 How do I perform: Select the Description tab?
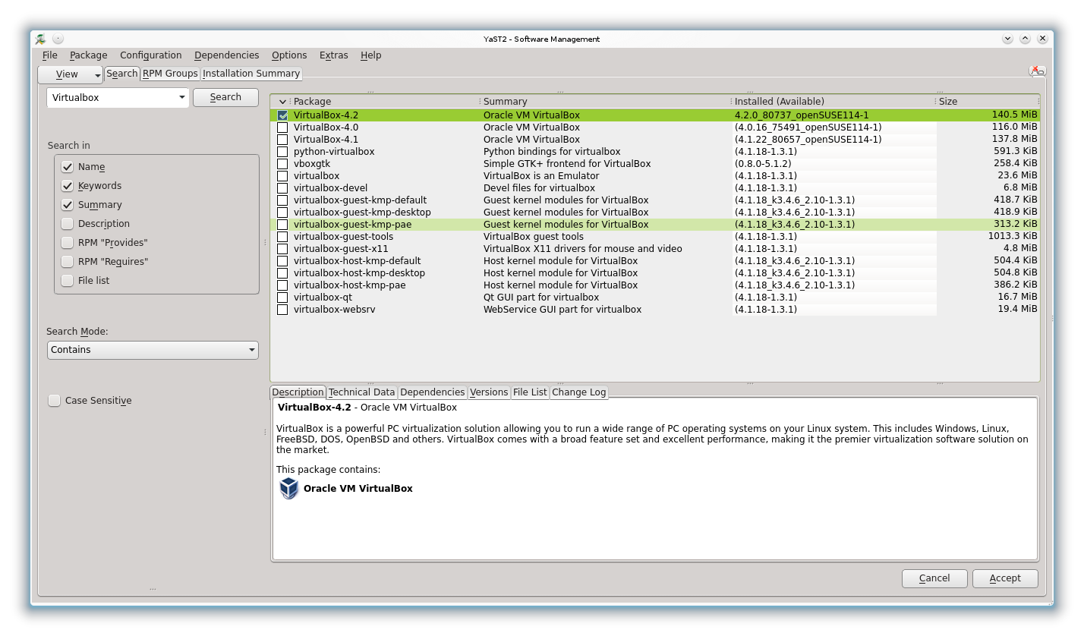click(298, 392)
